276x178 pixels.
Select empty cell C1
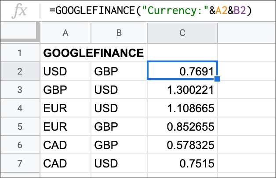[182, 53]
